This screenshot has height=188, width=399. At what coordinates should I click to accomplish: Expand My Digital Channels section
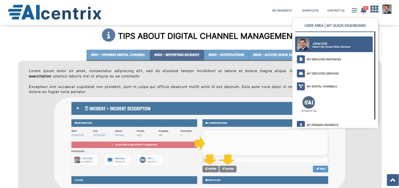[322, 86]
